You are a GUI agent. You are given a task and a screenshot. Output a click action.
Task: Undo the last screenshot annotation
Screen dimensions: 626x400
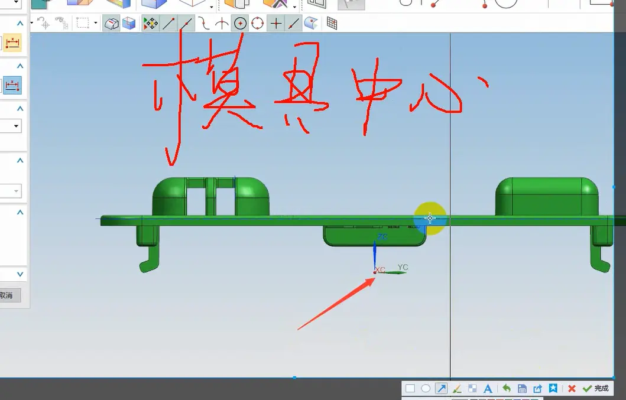coord(507,389)
